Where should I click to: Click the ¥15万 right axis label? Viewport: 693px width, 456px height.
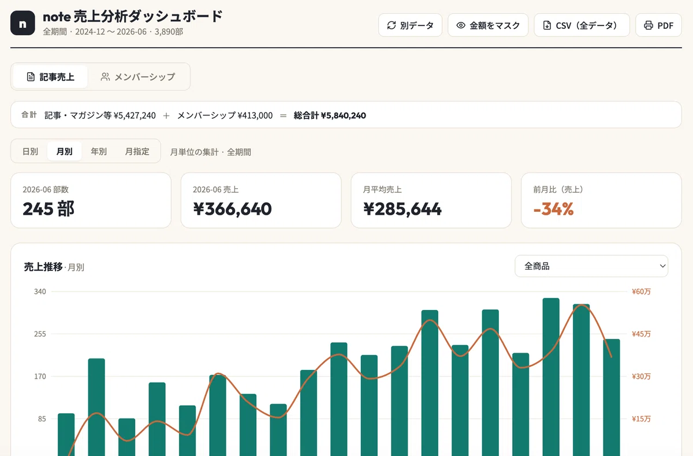point(642,419)
